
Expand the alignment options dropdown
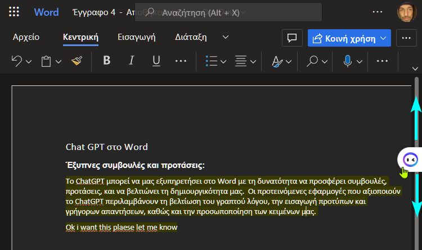pos(253,62)
